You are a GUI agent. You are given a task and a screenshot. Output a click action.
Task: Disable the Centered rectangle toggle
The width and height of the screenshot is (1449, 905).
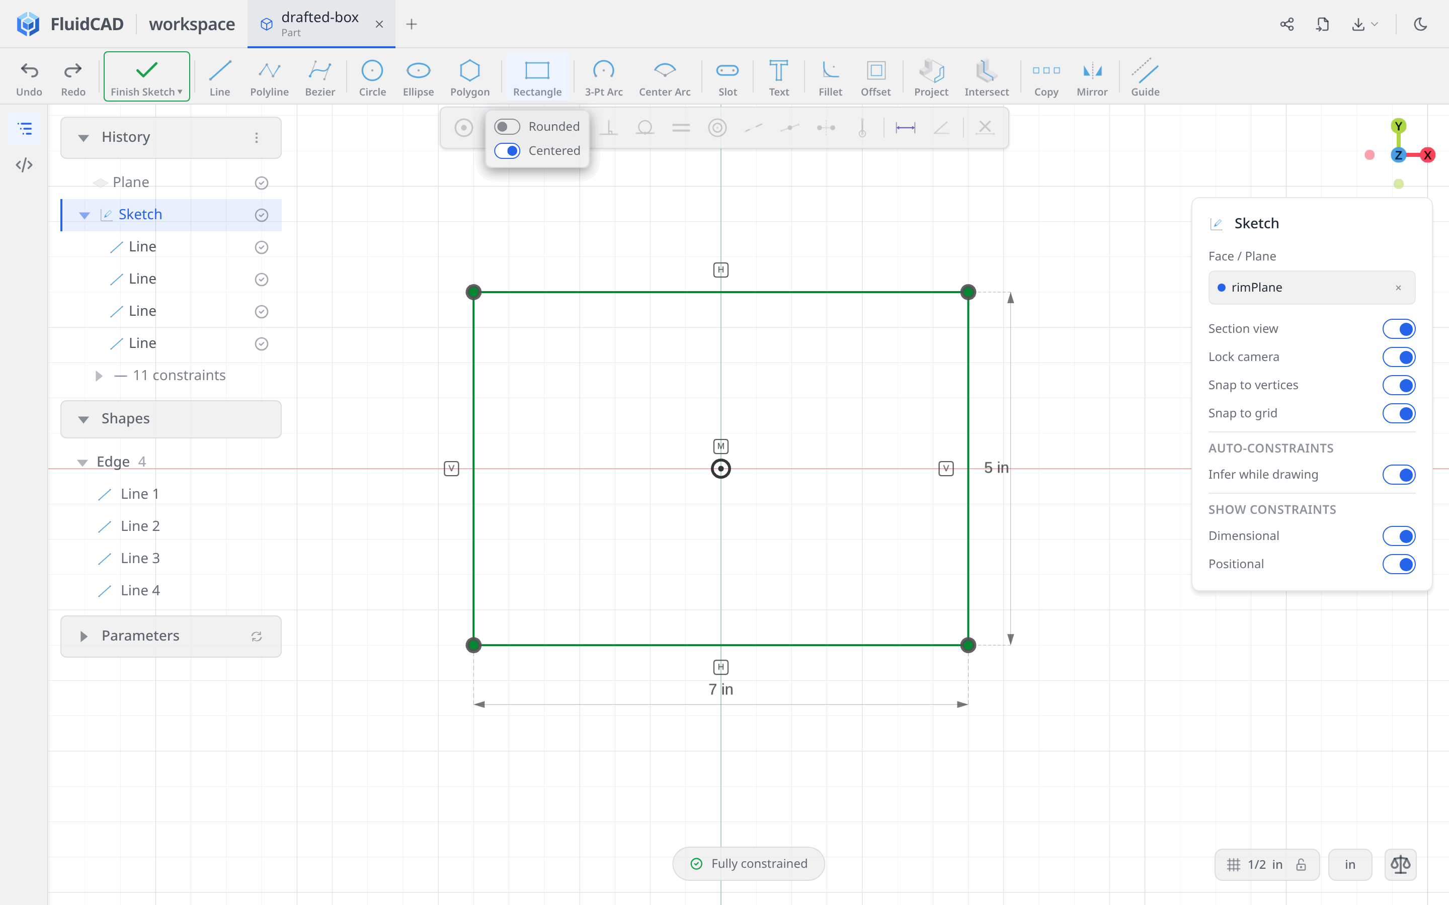pyautogui.click(x=507, y=151)
